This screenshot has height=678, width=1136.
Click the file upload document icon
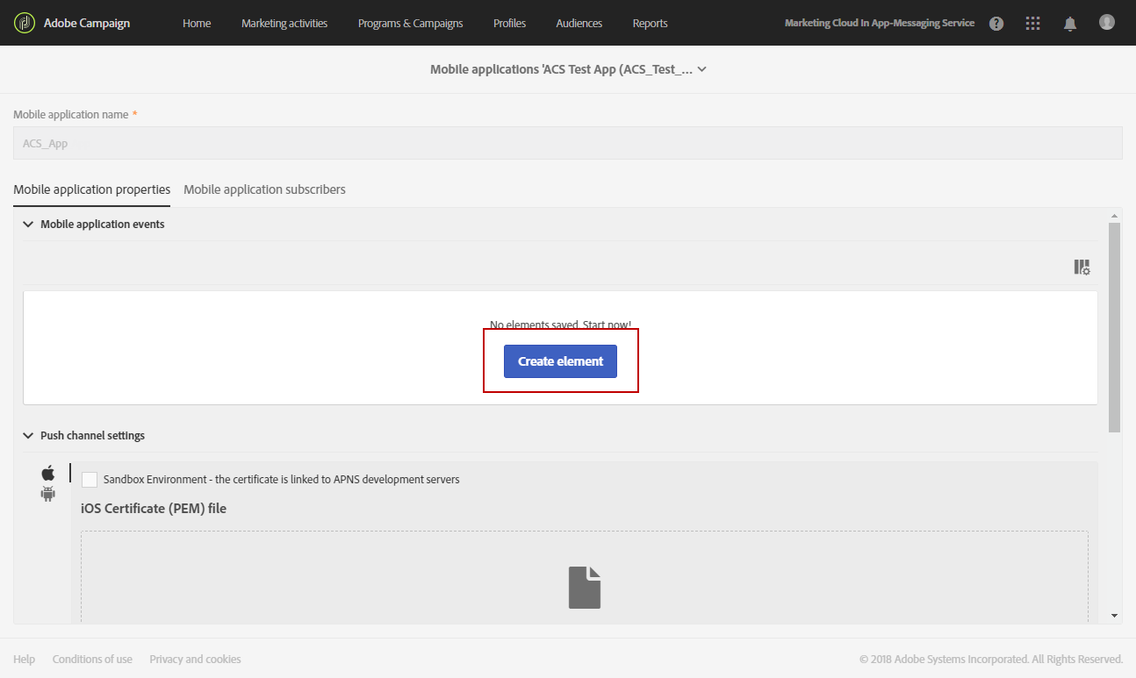585,588
